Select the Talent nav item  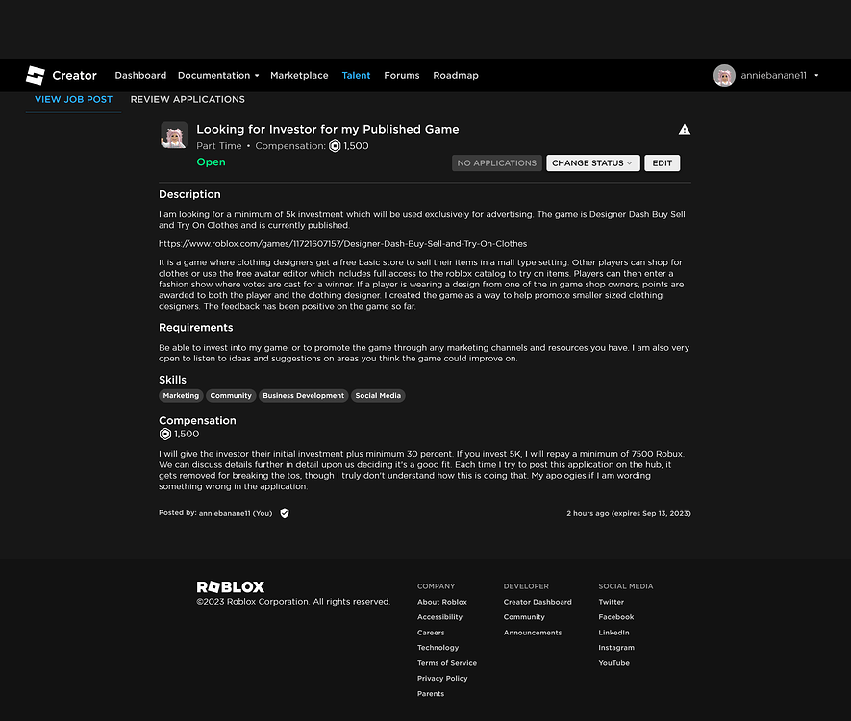point(356,75)
